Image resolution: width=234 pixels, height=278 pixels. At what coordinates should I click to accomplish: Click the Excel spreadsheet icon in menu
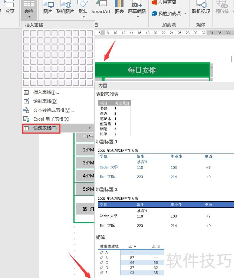pyautogui.click(x=26, y=119)
